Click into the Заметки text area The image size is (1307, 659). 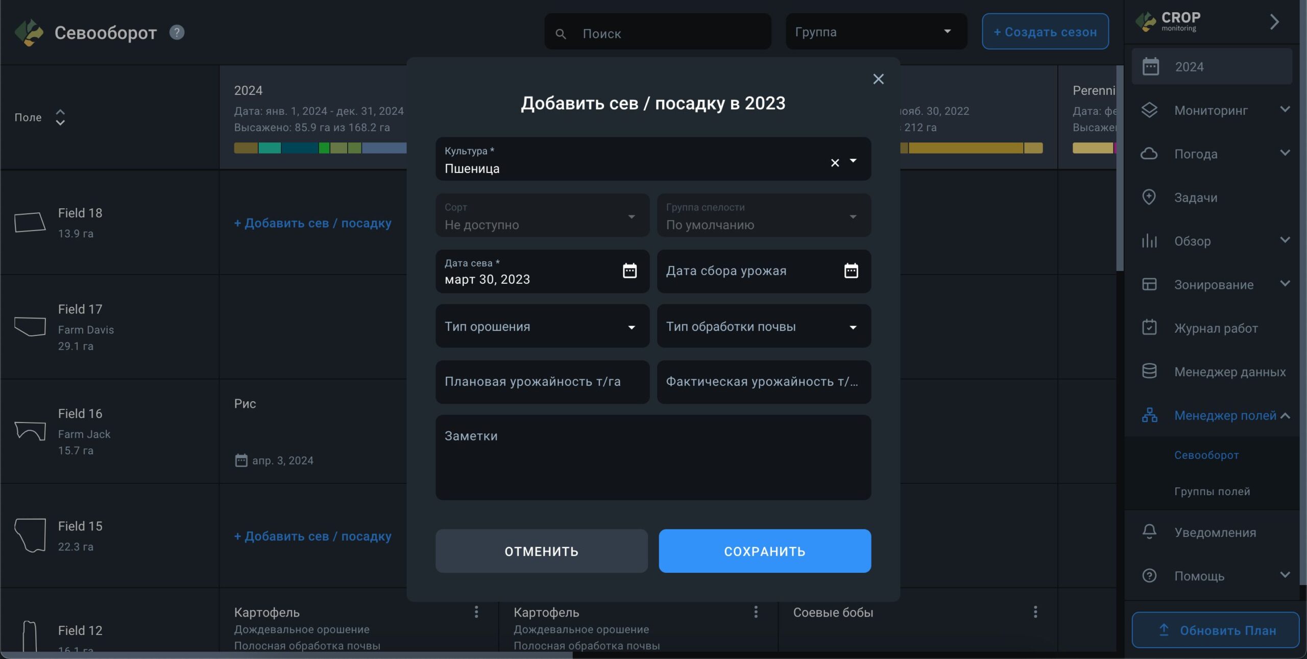point(652,457)
